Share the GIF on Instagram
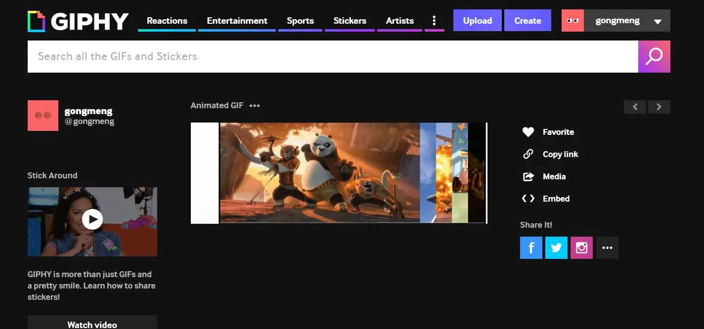Viewport: 704px width, 329px height. point(581,248)
